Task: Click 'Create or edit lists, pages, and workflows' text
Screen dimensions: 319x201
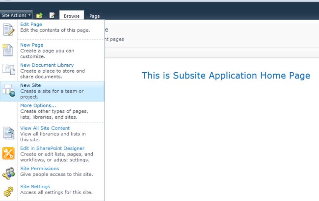Action: click(56, 157)
